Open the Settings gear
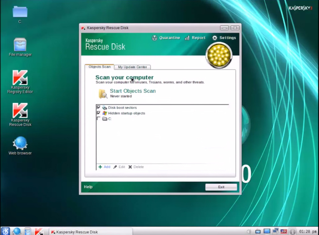The width and height of the screenshot is (319, 235). pos(224,38)
